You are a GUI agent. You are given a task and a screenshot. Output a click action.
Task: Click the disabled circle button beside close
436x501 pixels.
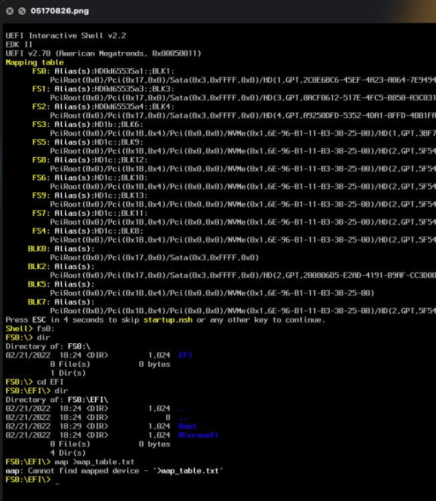tap(22, 11)
